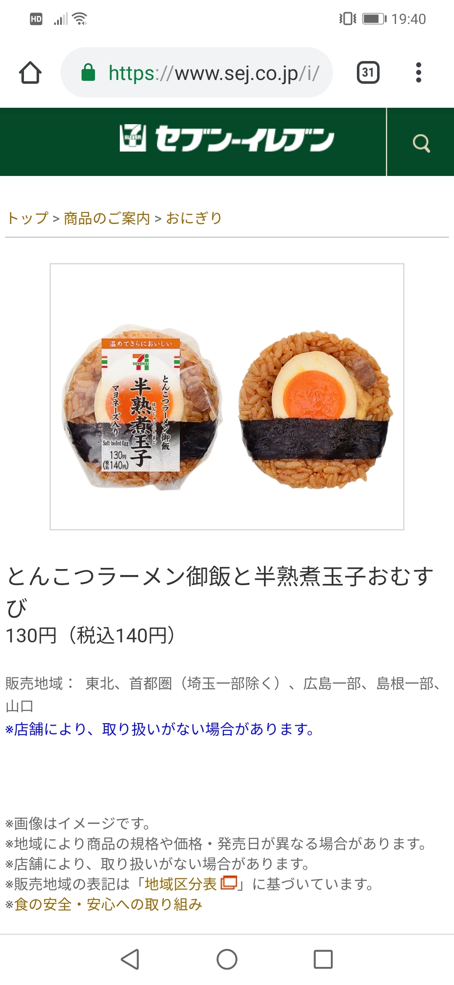
Task: Tap the packaged onigiri product photo
Action: point(142,406)
